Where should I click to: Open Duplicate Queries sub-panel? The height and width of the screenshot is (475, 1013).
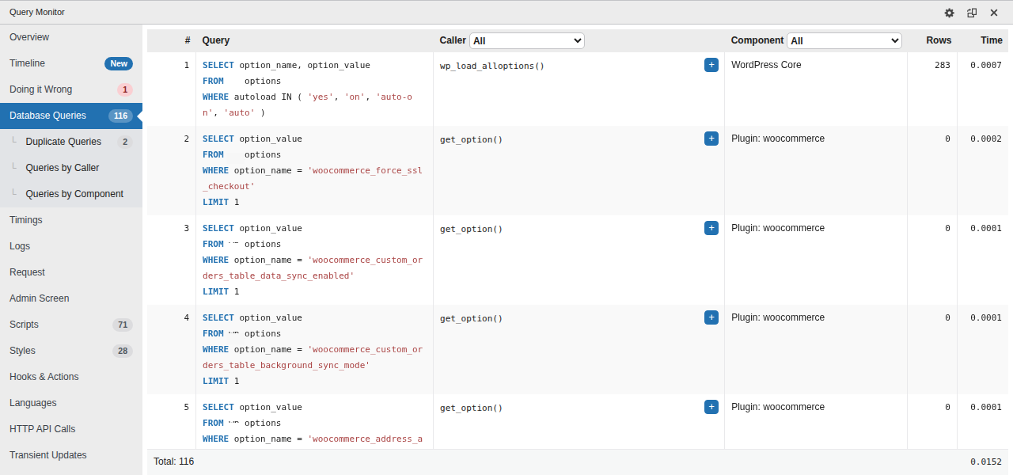(x=71, y=142)
